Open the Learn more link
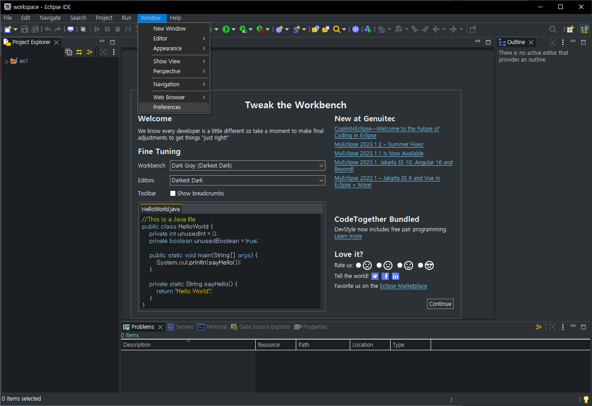 (x=348, y=236)
